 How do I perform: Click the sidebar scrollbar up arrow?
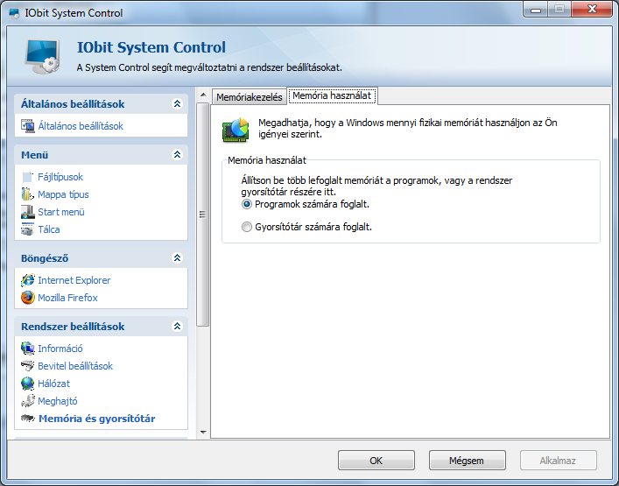(x=203, y=95)
